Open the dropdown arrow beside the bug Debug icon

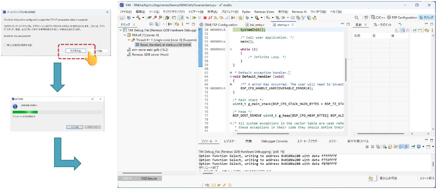click(x=252, y=18)
